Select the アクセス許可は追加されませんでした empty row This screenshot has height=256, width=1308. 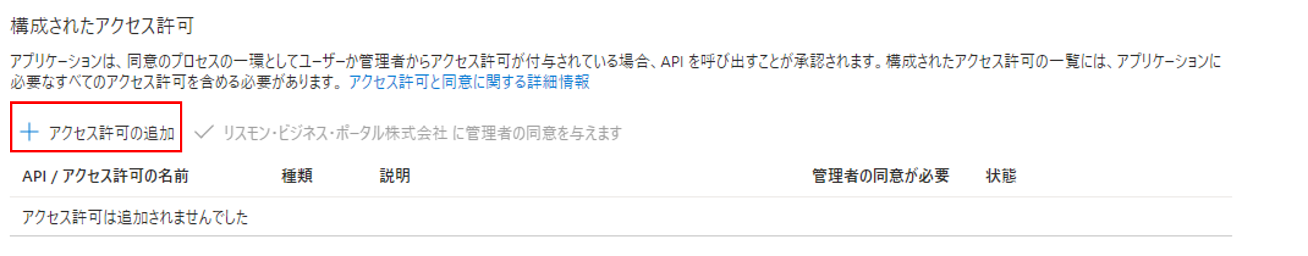(x=620, y=217)
